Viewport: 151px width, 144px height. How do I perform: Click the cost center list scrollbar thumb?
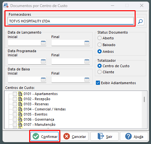(144, 99)
